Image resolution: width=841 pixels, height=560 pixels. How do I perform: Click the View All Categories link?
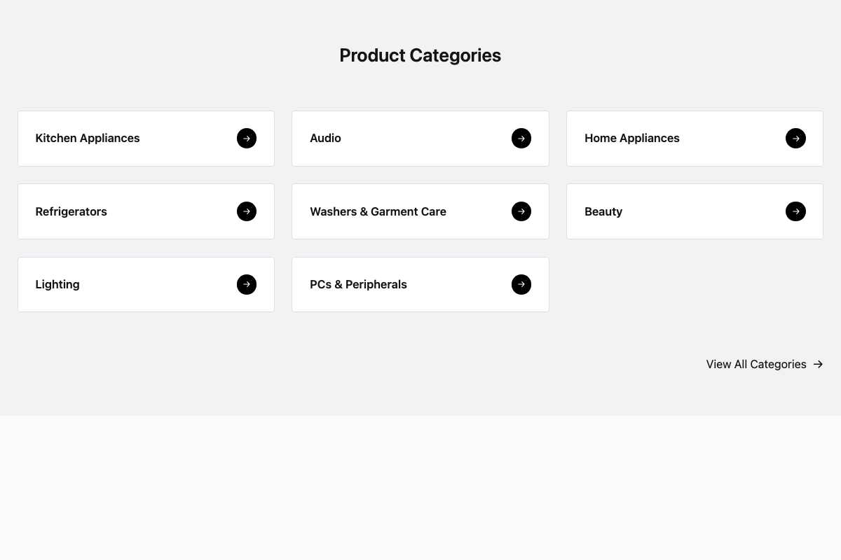[756, 364]
